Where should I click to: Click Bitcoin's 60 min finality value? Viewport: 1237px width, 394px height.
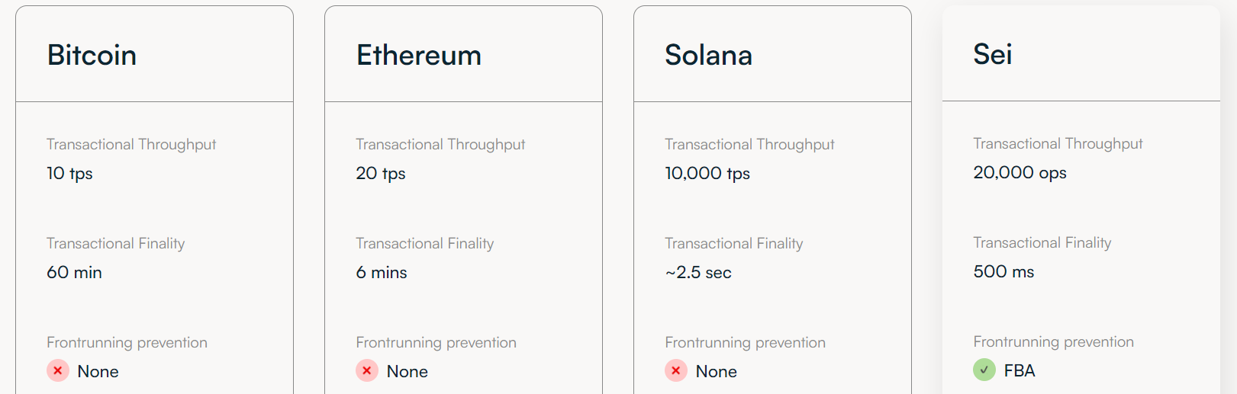74,272
